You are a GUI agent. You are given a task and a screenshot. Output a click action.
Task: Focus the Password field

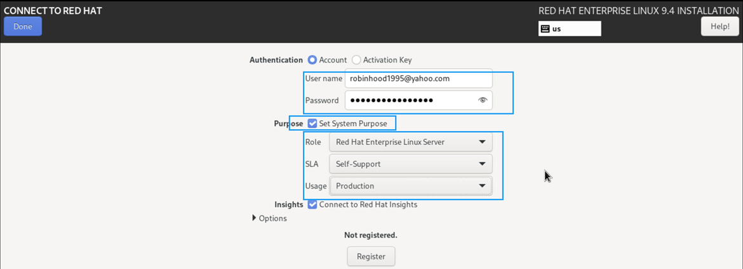click(418, 100)
